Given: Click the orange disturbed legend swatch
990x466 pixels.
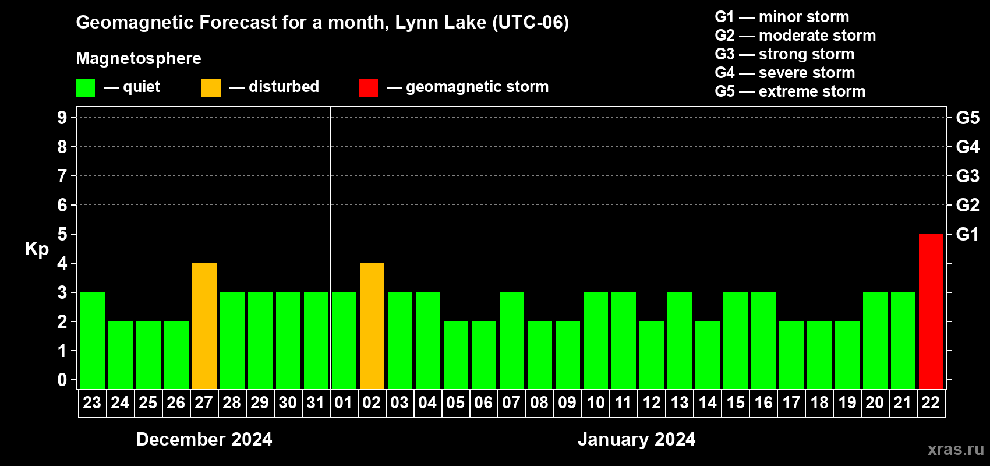Looking at the screenshot, I should [211, 88].
